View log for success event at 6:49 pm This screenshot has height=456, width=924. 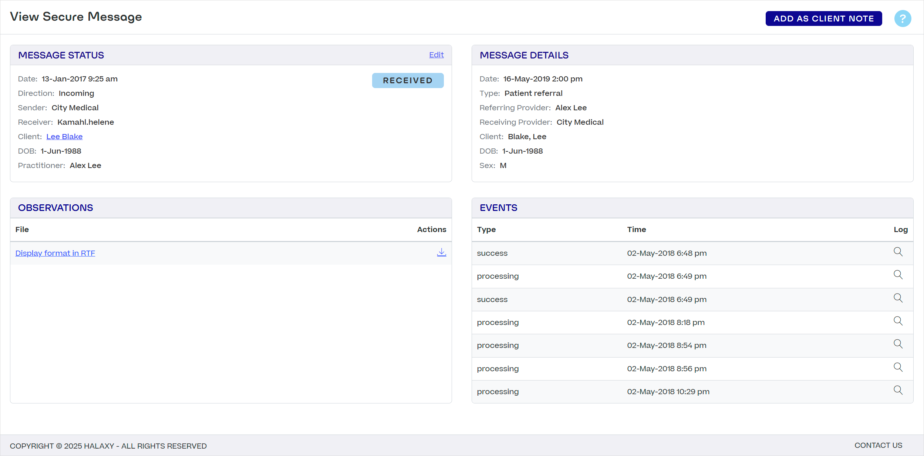click(x=898, y=298)
